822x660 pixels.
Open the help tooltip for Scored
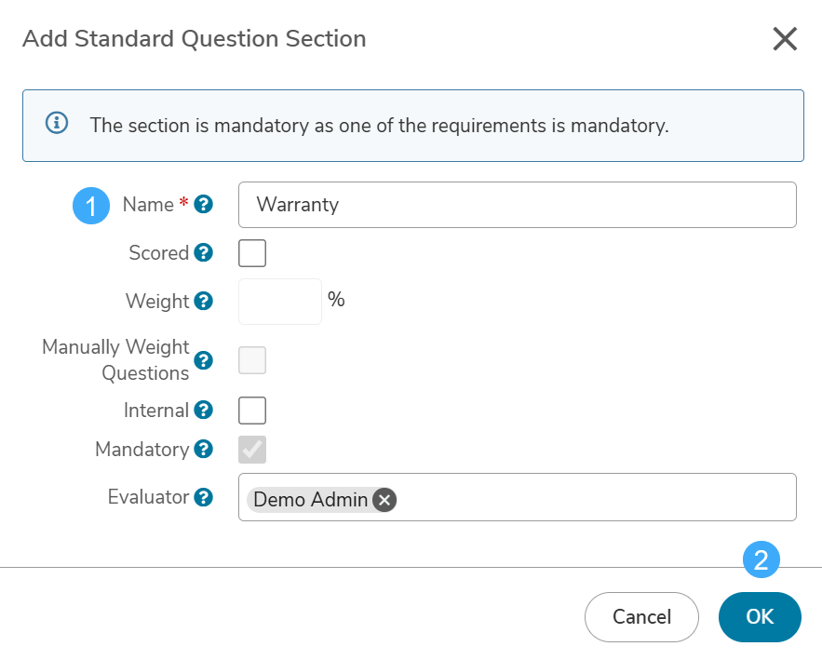click(x=203, y=252)
